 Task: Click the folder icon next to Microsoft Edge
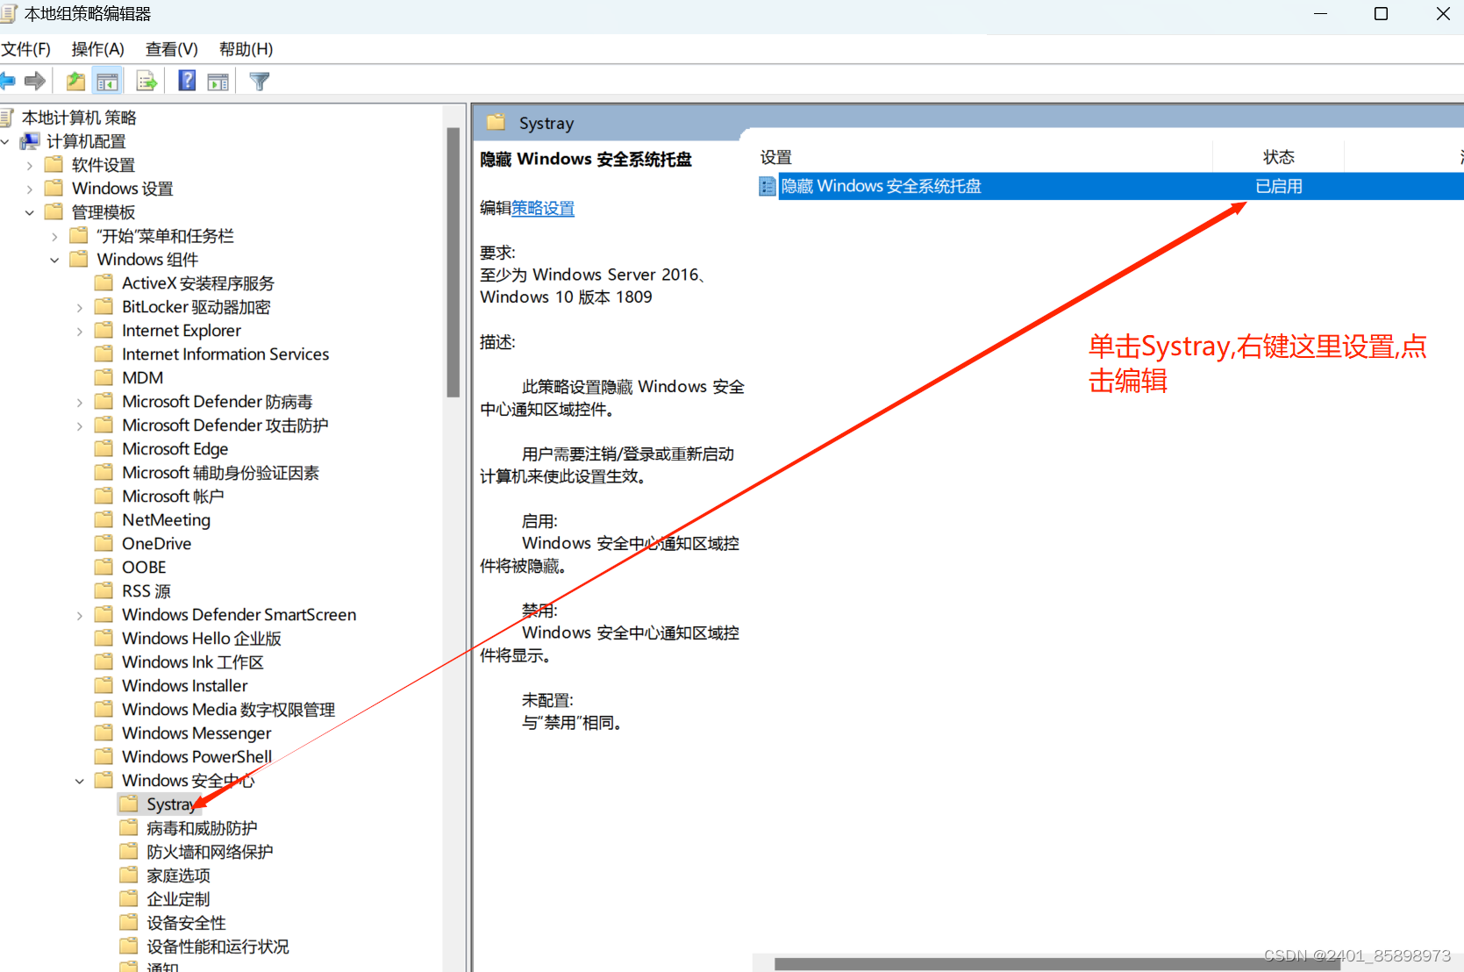[104, 448]
